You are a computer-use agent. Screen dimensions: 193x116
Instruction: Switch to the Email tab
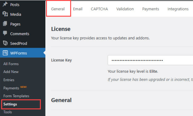click(78, 9)
